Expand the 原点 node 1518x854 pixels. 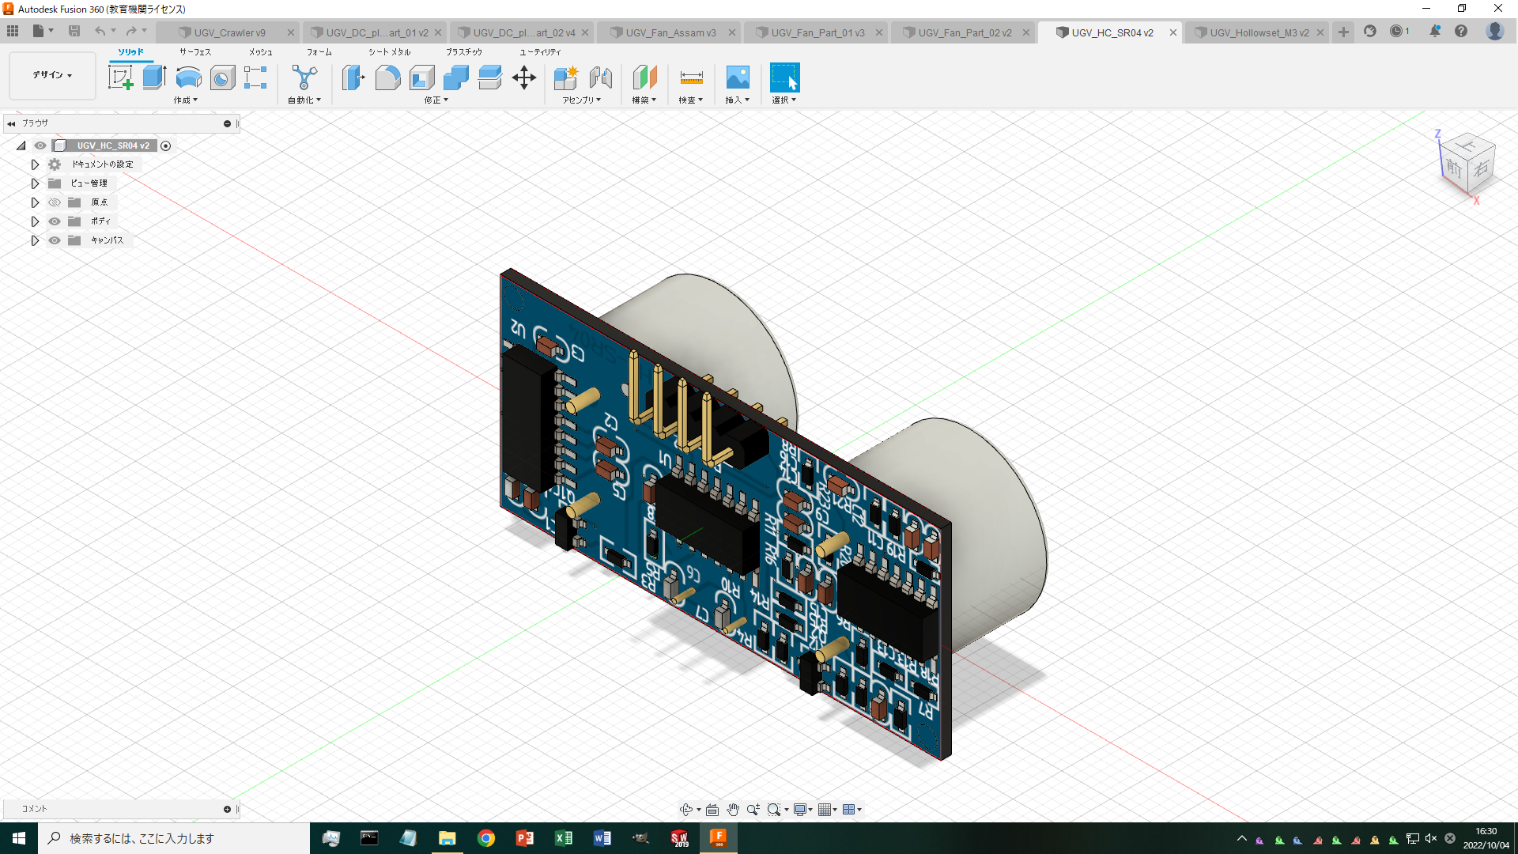pyautogui.click(x=35, y=202)
